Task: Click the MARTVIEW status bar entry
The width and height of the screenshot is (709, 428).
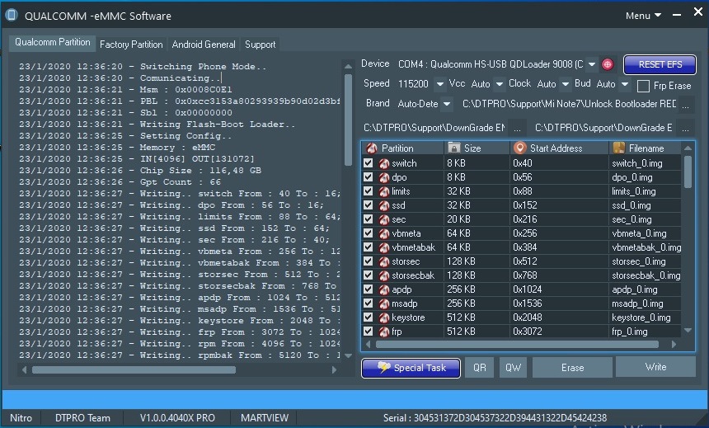Action: coord(265,417)
